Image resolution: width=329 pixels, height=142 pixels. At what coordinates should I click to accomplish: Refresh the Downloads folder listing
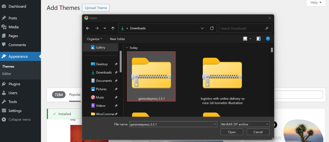coord(212,28)
